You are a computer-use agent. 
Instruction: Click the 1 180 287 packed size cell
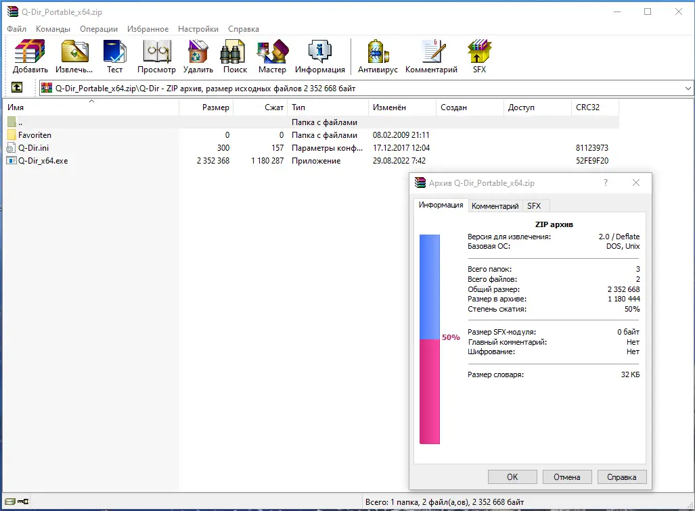(267, 161)
